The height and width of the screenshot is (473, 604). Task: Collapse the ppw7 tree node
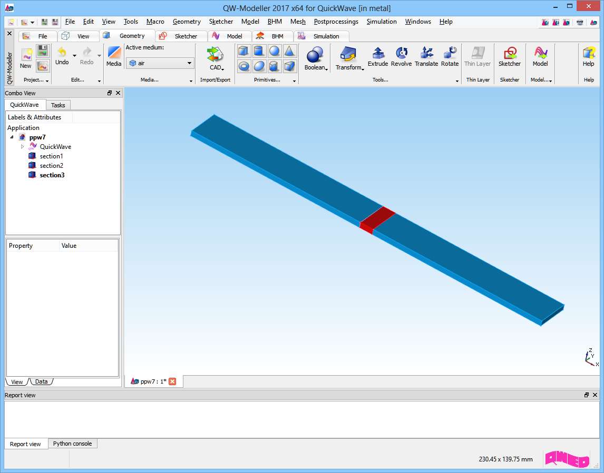pos(12,137)
